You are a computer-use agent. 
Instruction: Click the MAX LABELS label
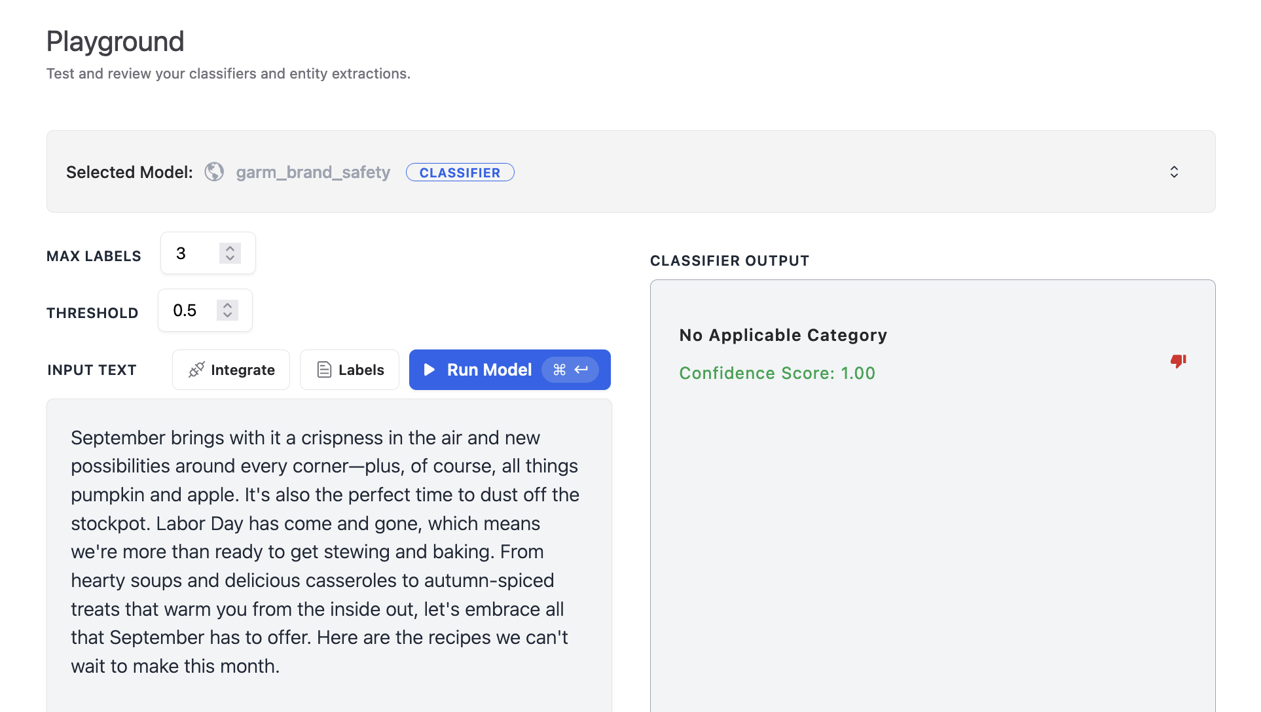point(94,256)
